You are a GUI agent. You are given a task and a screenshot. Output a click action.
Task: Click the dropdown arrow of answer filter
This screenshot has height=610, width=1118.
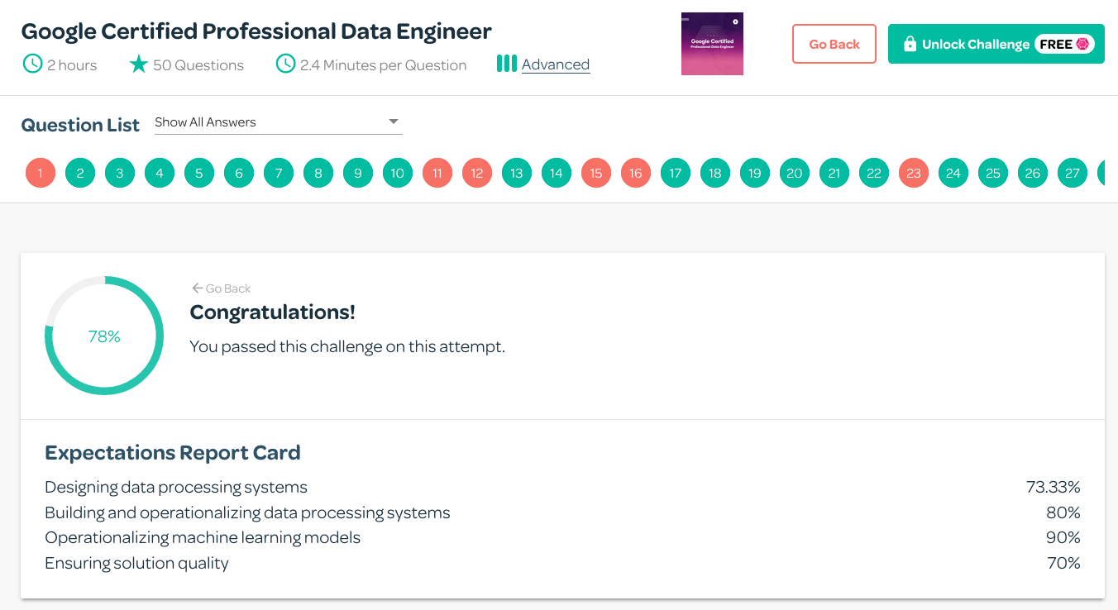394,122
